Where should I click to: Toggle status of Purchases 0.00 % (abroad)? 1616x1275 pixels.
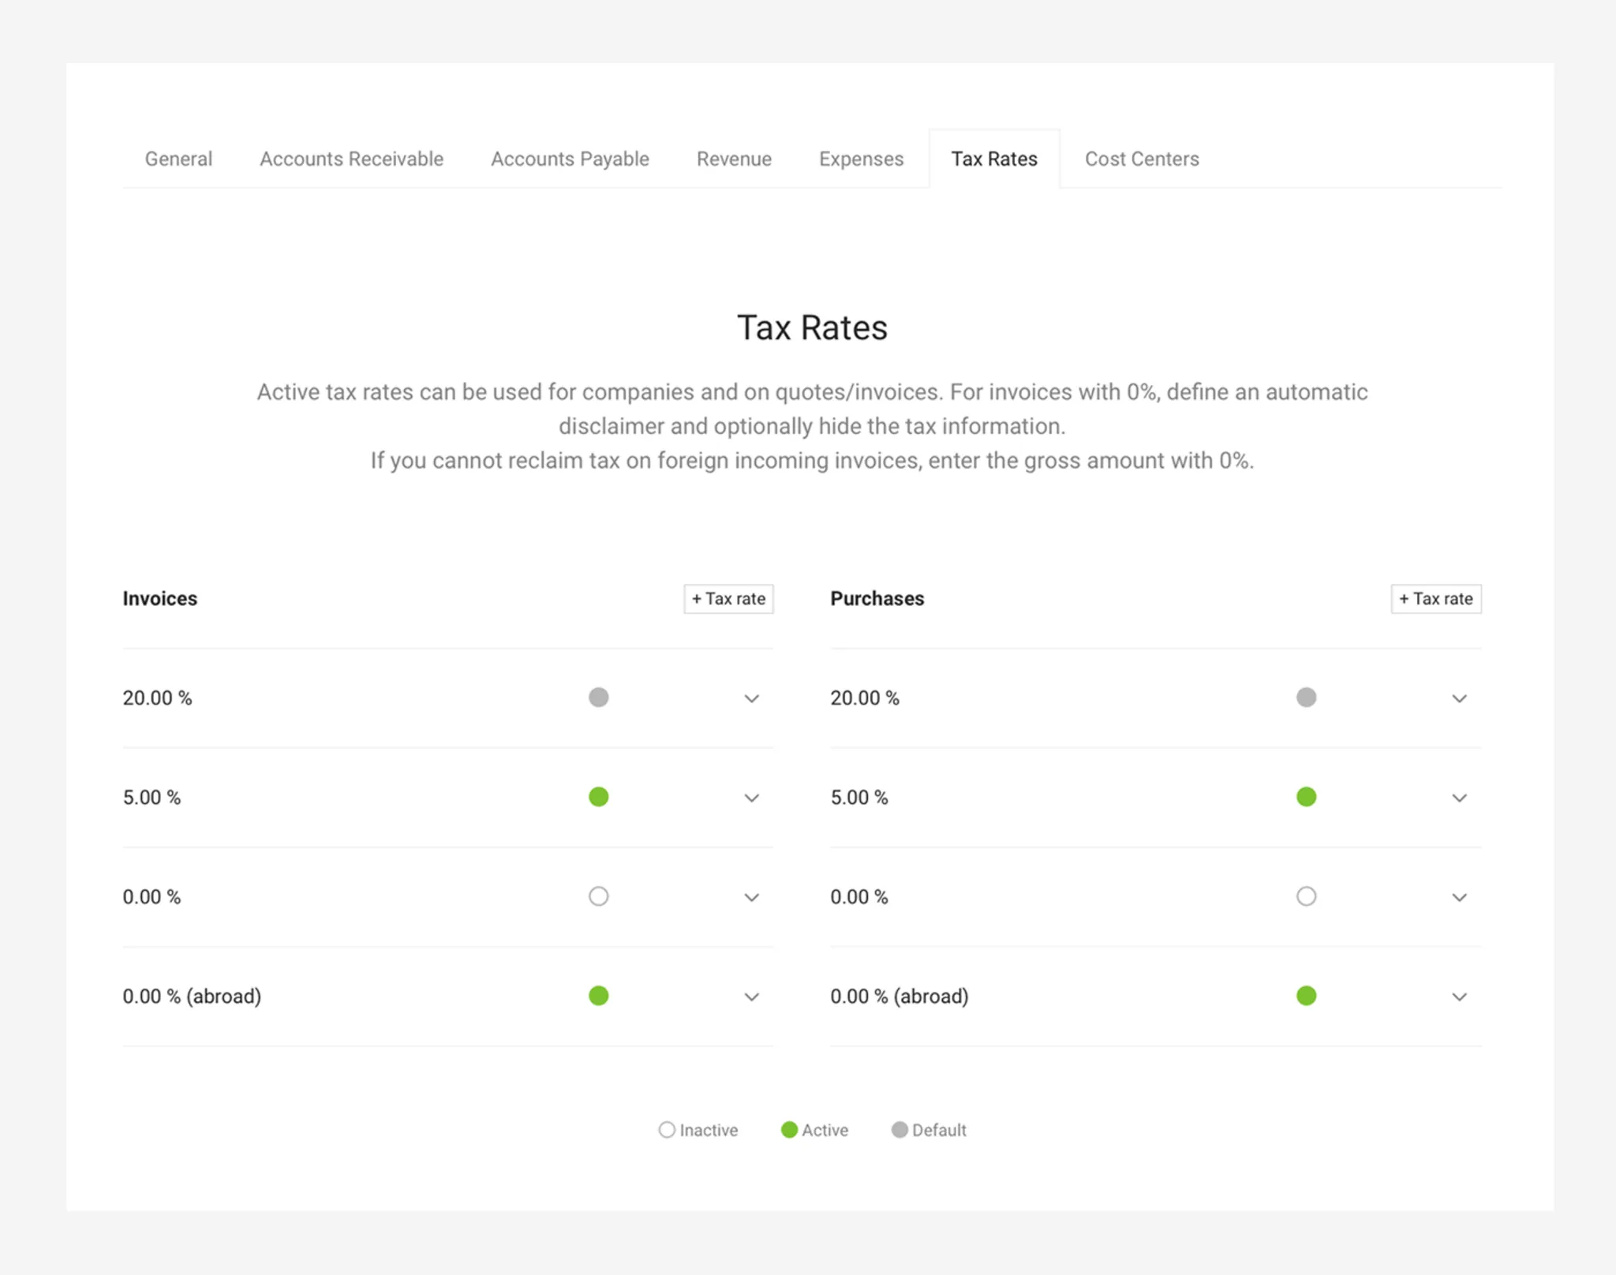[1307, 996]
